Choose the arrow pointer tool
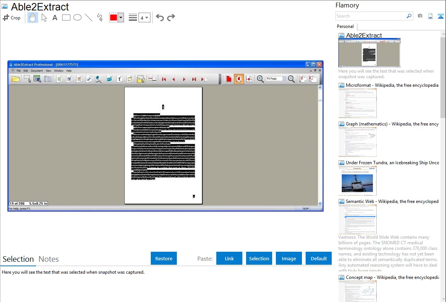446x302 pixels. pos(44,18)
